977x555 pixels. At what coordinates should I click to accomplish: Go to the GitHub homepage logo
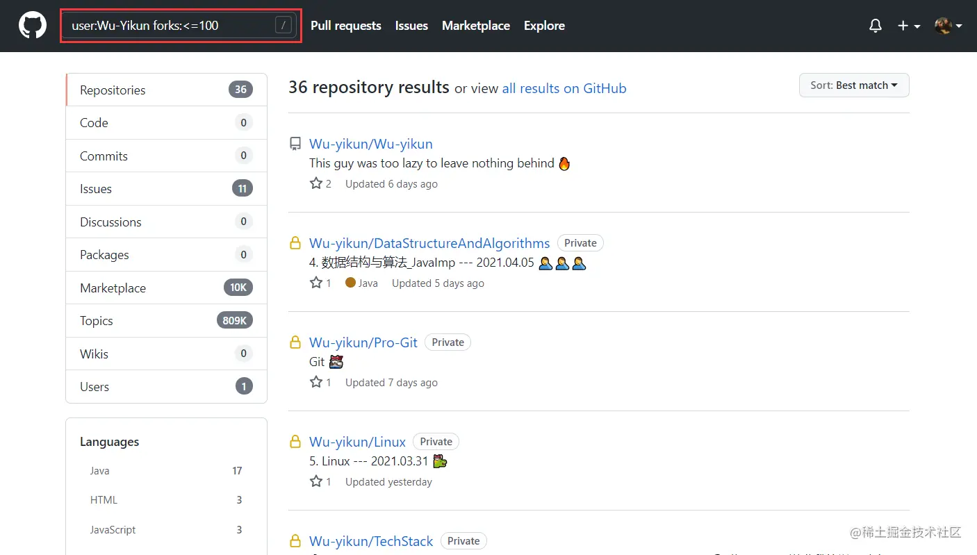click(32, 26)
